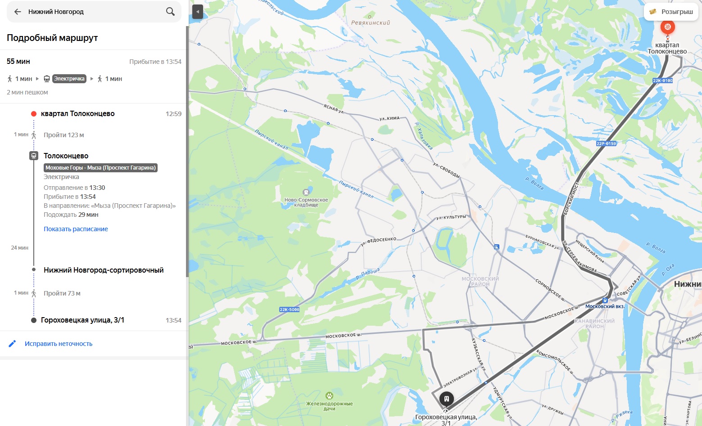Open Показать расписание schedule link
702x426 pixels.
tap(76, 229)
